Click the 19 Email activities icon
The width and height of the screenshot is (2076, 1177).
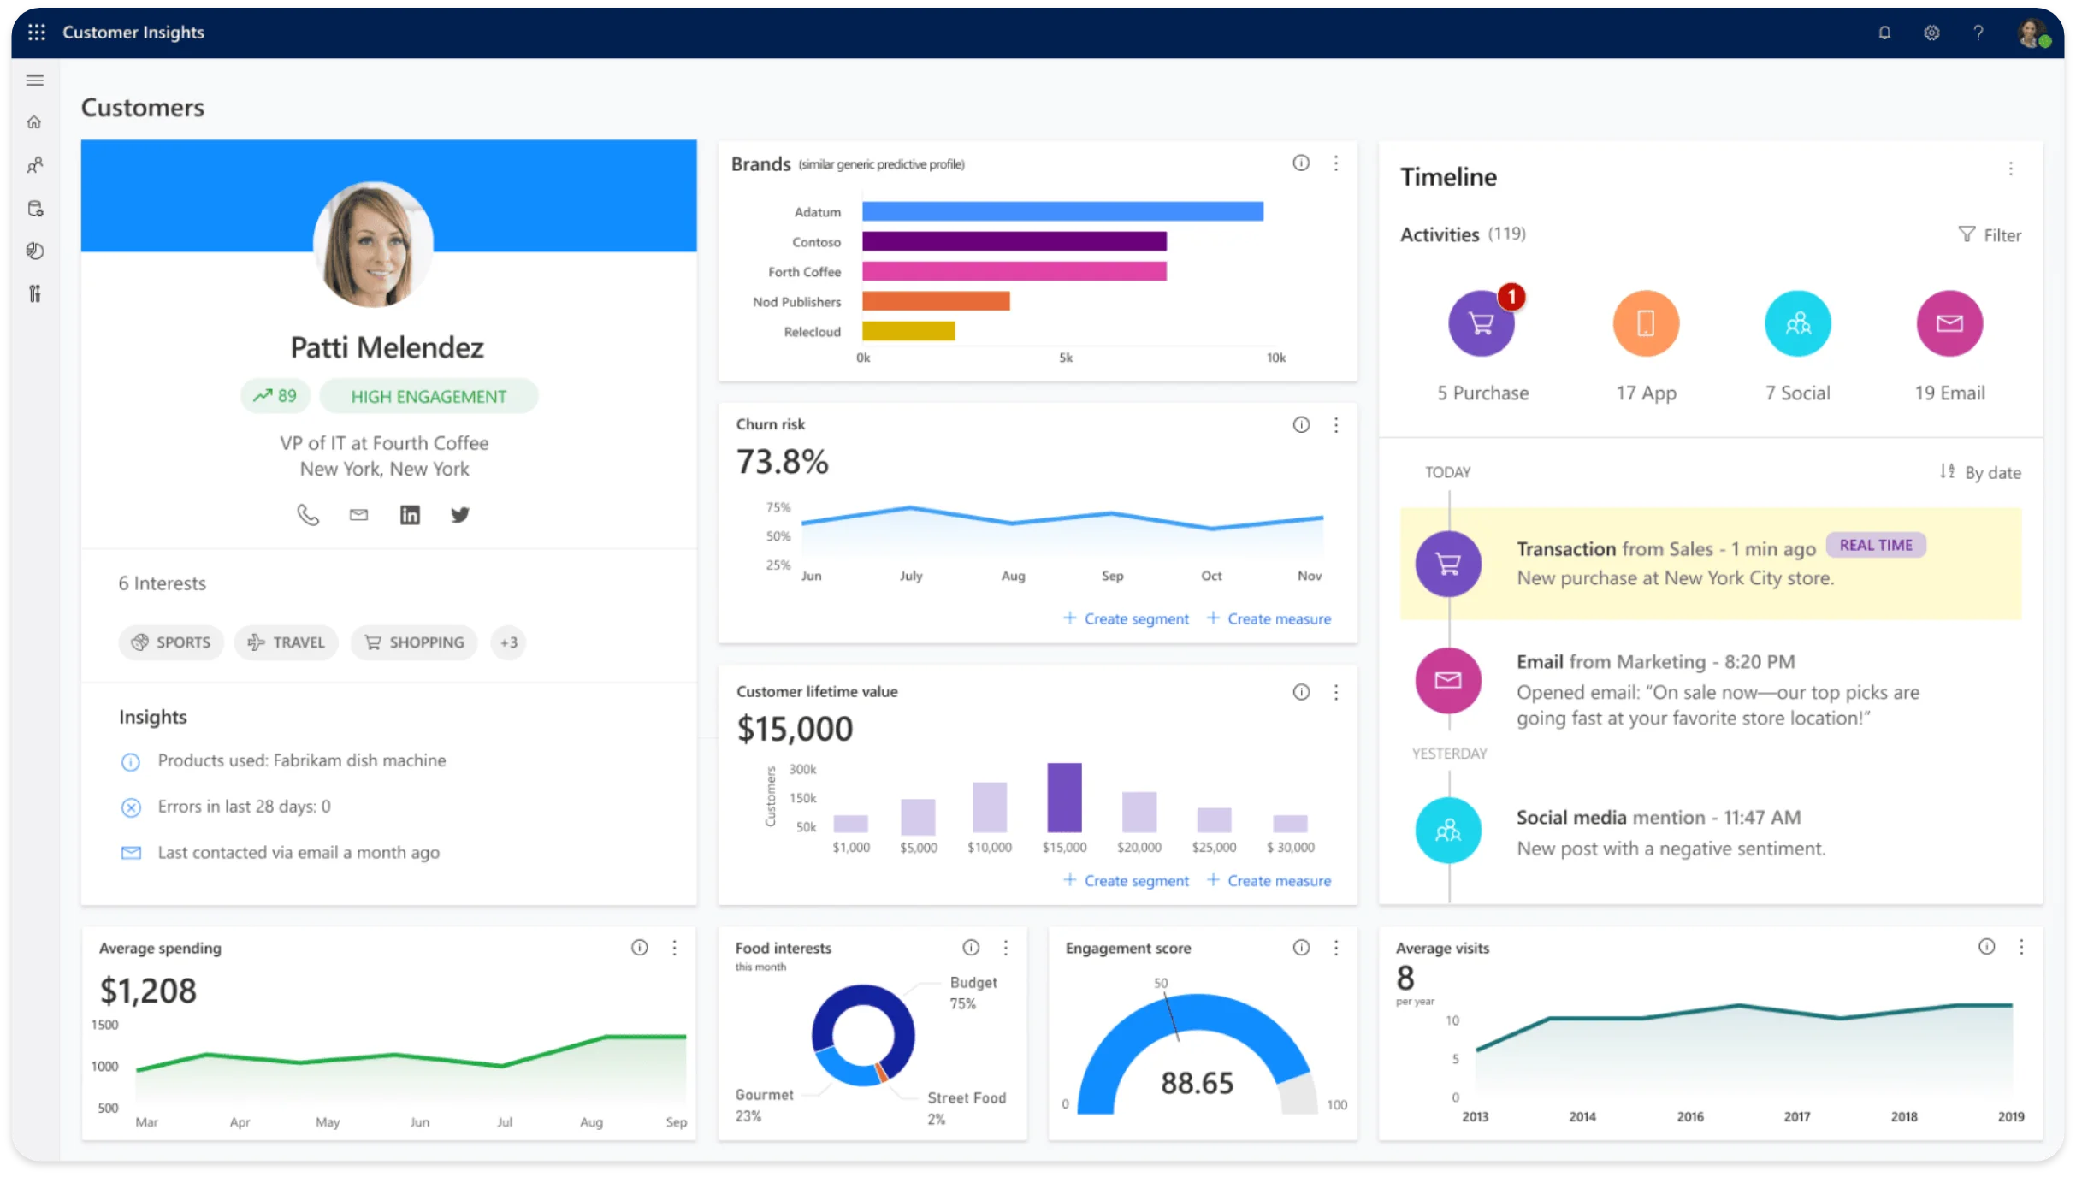pyautogui.click(x=1950, y=323)
